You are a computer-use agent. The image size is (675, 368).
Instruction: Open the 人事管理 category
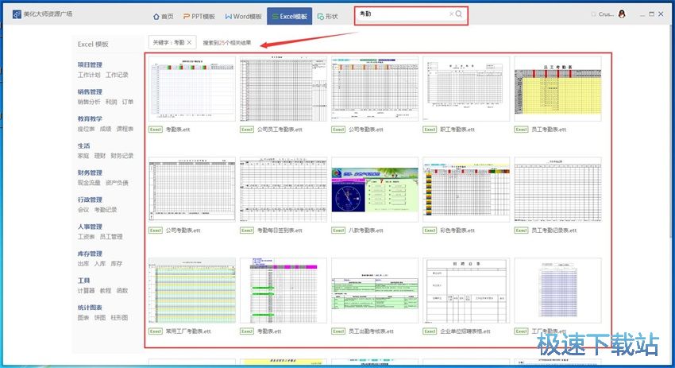[90, 227]
